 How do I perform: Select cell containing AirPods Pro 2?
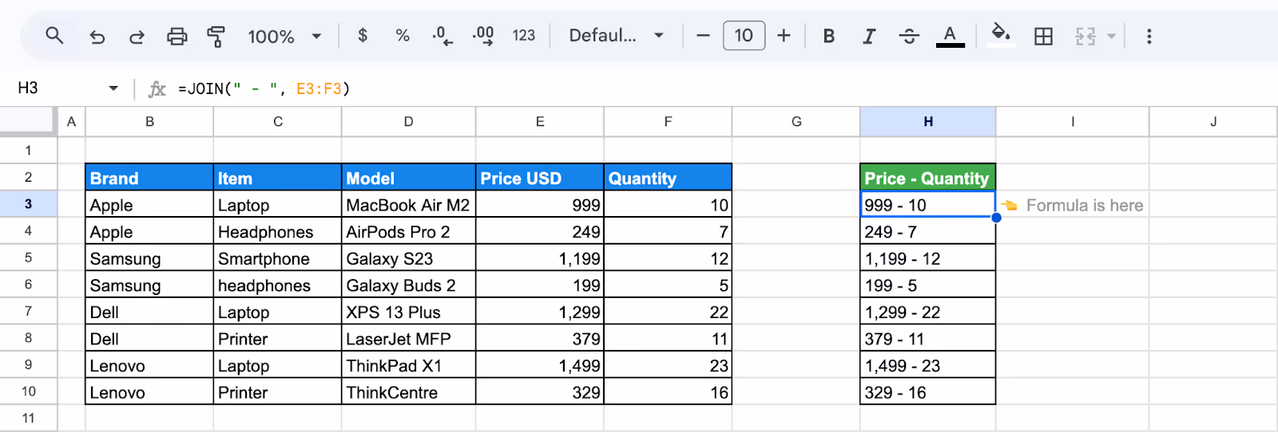(409, 232)
